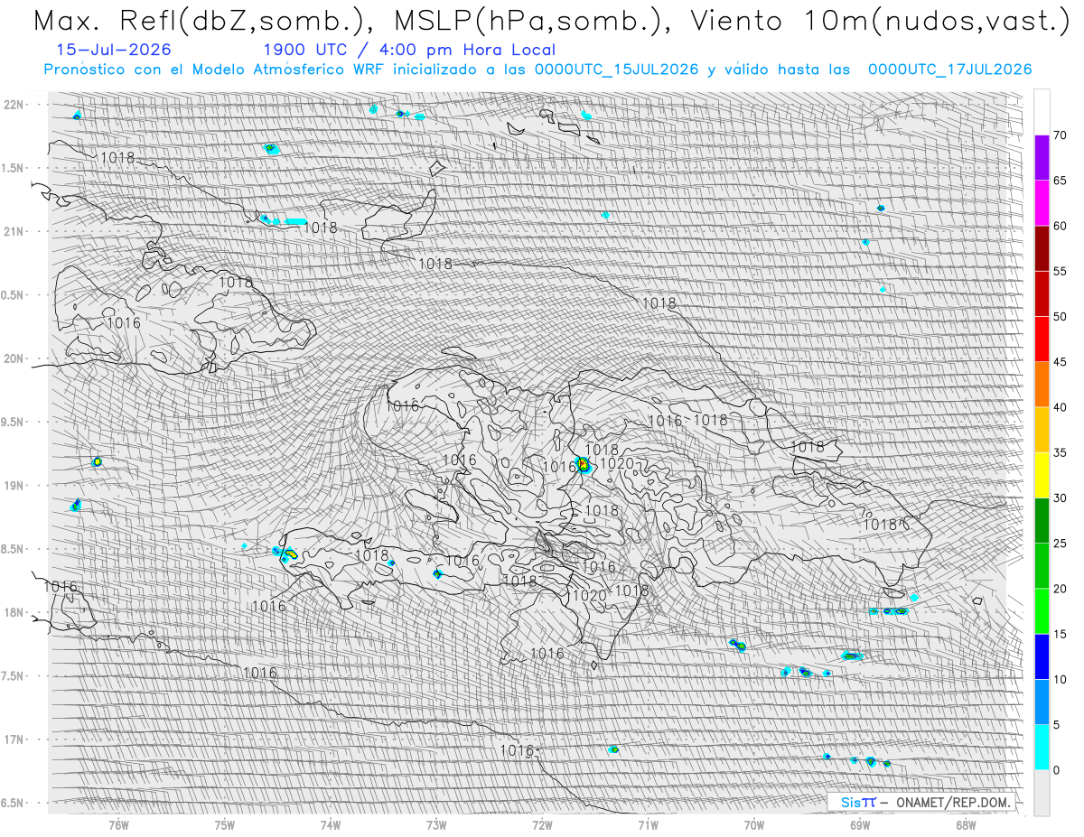Click the '68W' longitude label
The width and height of the screenshot is (1084, 837).
pyautogui.click(x=966, y=824)
